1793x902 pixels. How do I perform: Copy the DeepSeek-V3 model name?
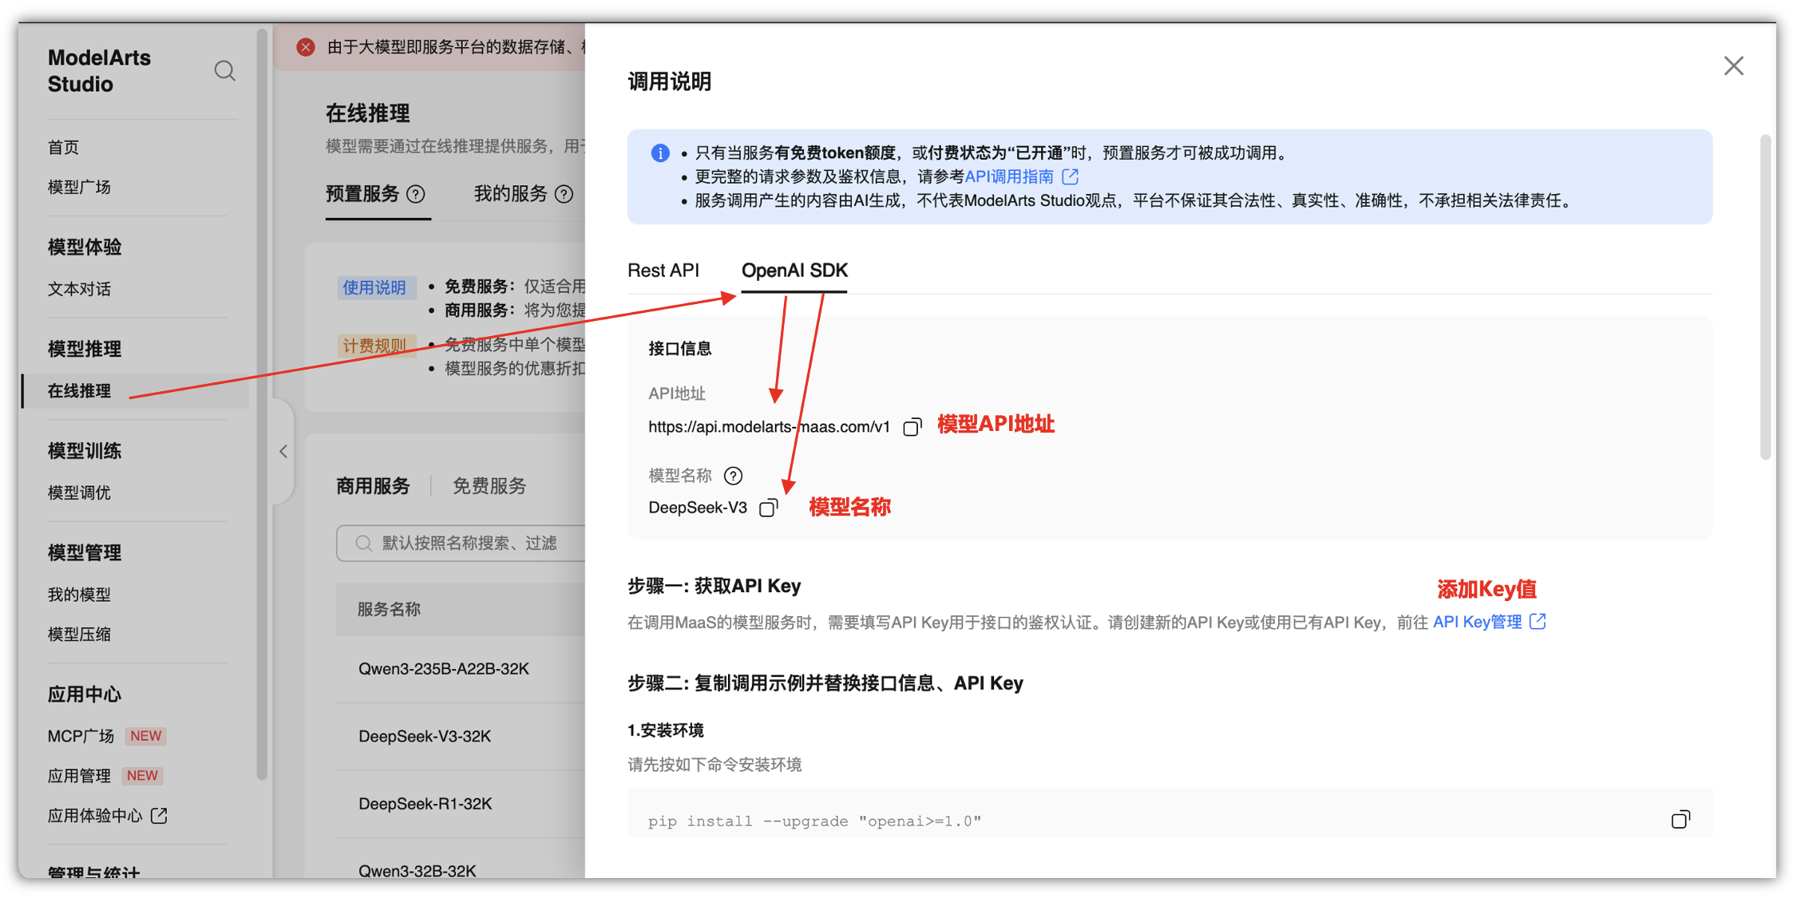coord(768,508)
